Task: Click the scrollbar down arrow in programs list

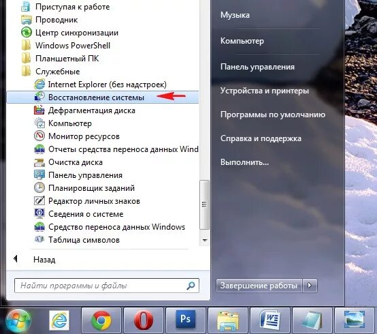Action: 205,240
